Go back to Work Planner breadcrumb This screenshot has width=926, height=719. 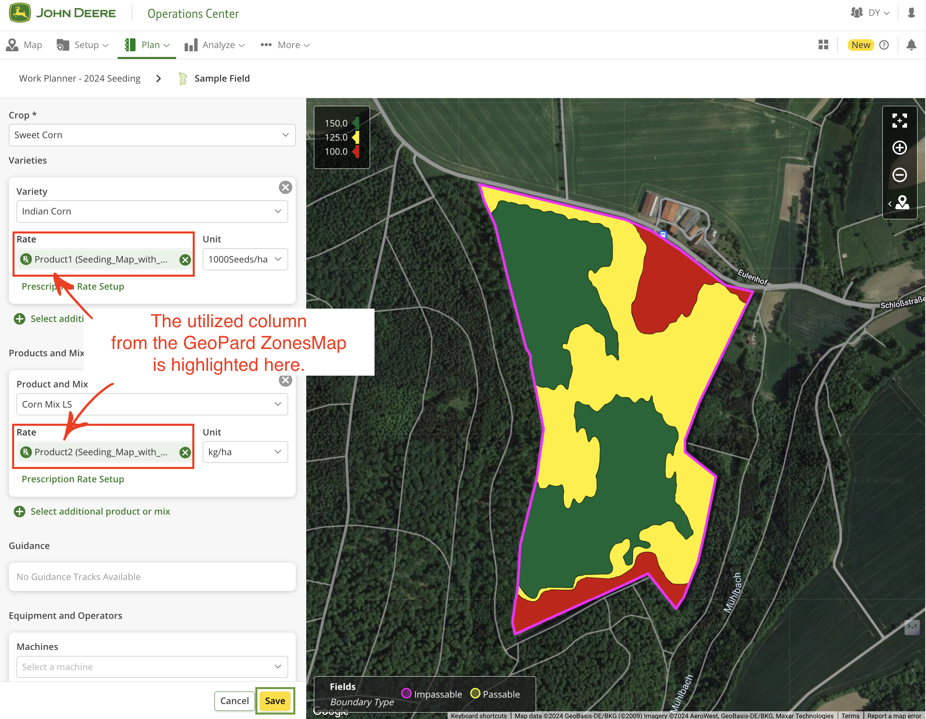point(80,78)
